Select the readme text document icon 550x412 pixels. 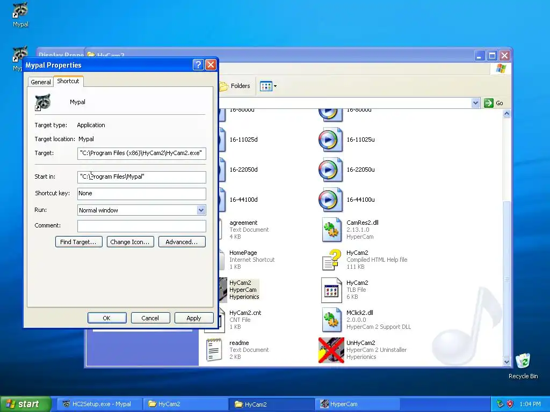pos(214,350)
